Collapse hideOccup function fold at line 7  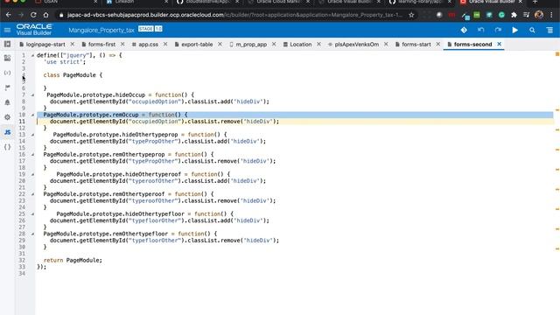pos(32,95)
